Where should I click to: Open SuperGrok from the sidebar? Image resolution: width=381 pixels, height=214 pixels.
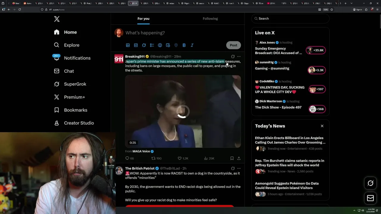(x=70, y=84)
